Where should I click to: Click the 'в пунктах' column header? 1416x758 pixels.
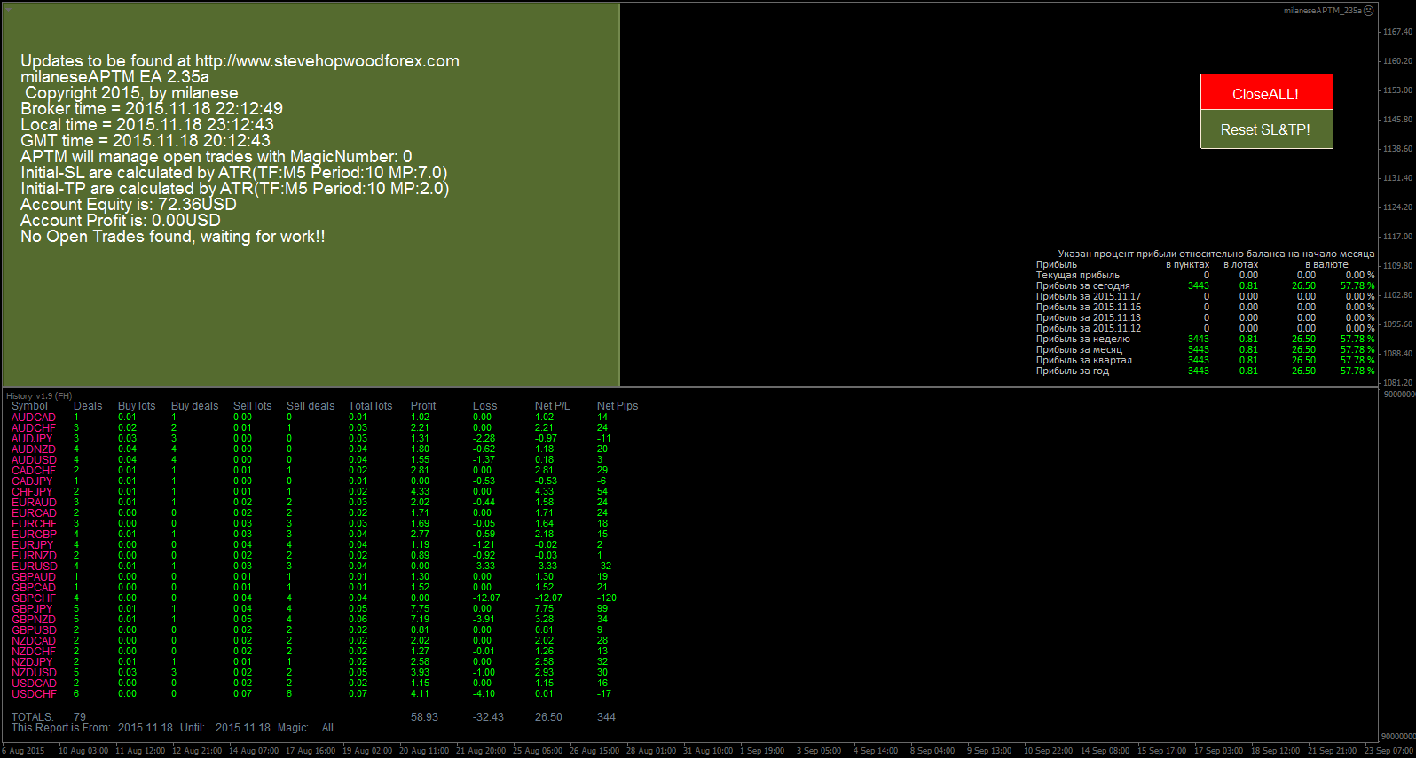(x=1187, y=264)
